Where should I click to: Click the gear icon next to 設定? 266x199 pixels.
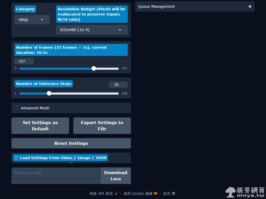coord(174,194)
